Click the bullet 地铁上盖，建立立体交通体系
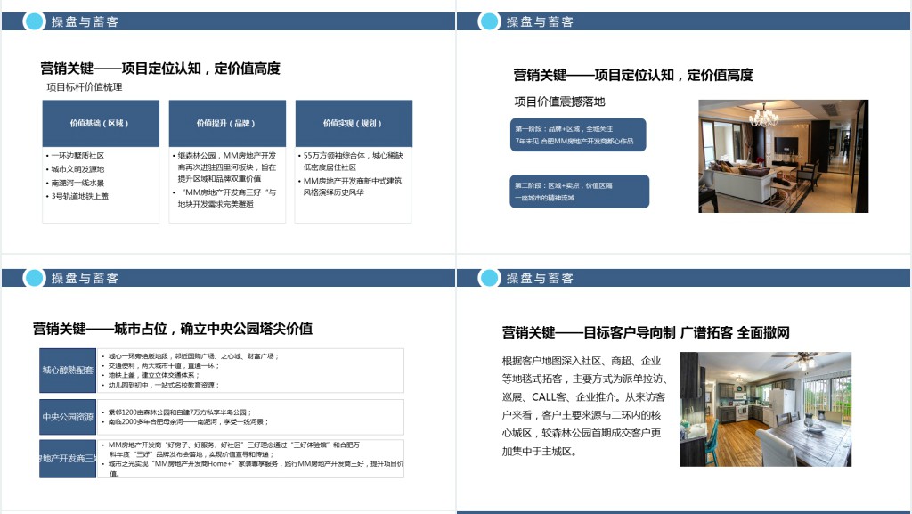 pyautogui.click(x=151, y=375)
